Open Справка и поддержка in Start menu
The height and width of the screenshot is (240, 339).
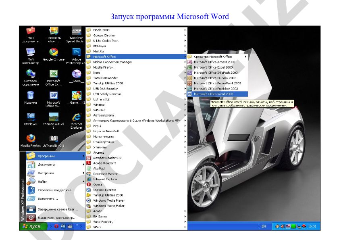coord(56,190)
